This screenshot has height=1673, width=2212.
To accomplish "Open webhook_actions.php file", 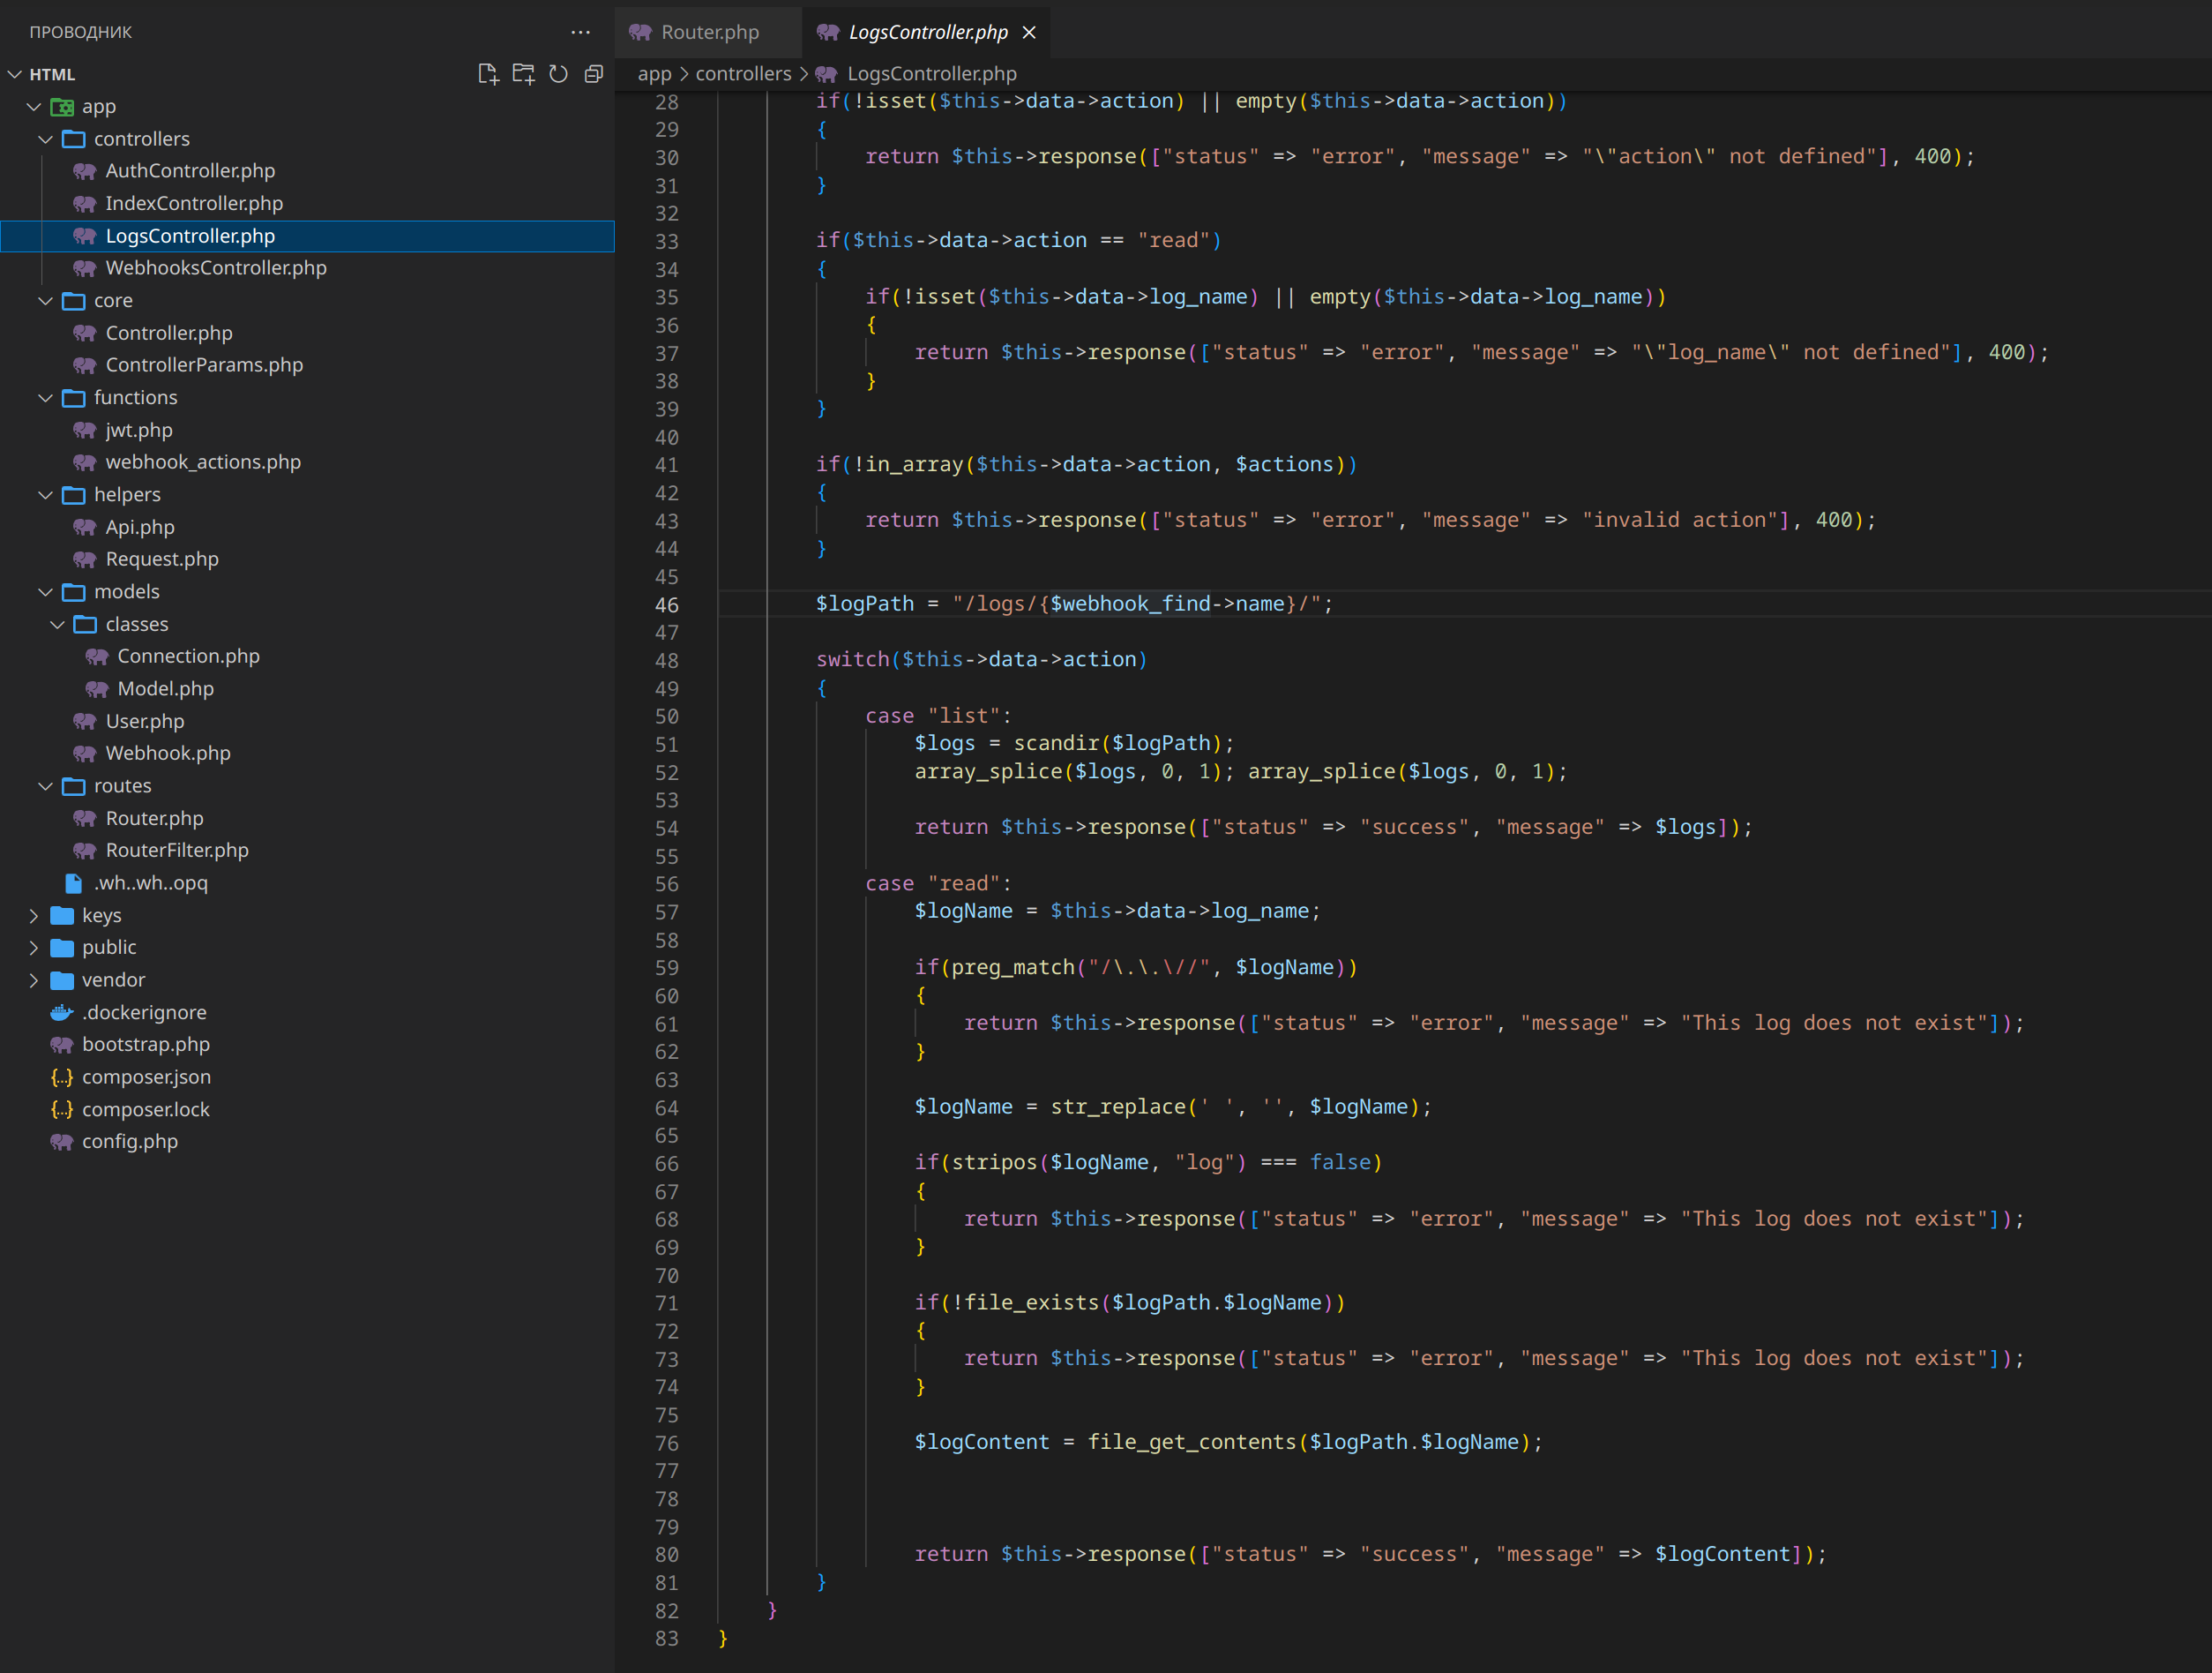I will [x=203, y=462].
